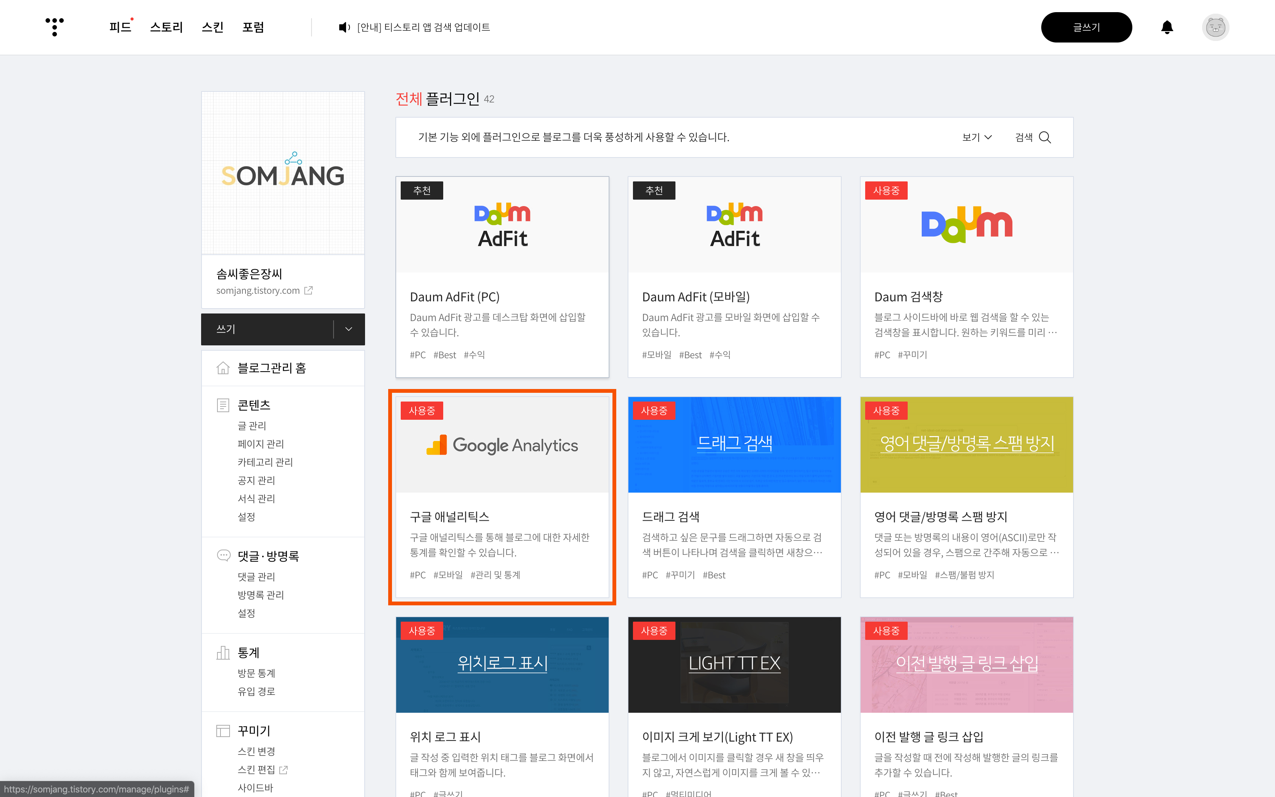Image resolution: width=1275 pixels, height=797 pixels.
Task: Click the speaker announcement icon
Action: click(x=344, y=27)
